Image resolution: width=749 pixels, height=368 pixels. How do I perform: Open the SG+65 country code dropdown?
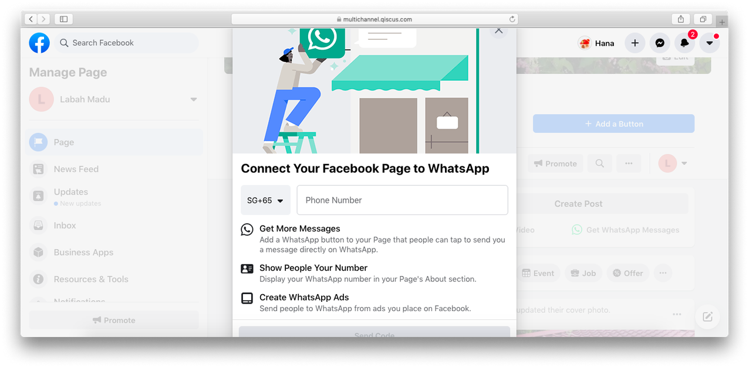tap(265, 200)
